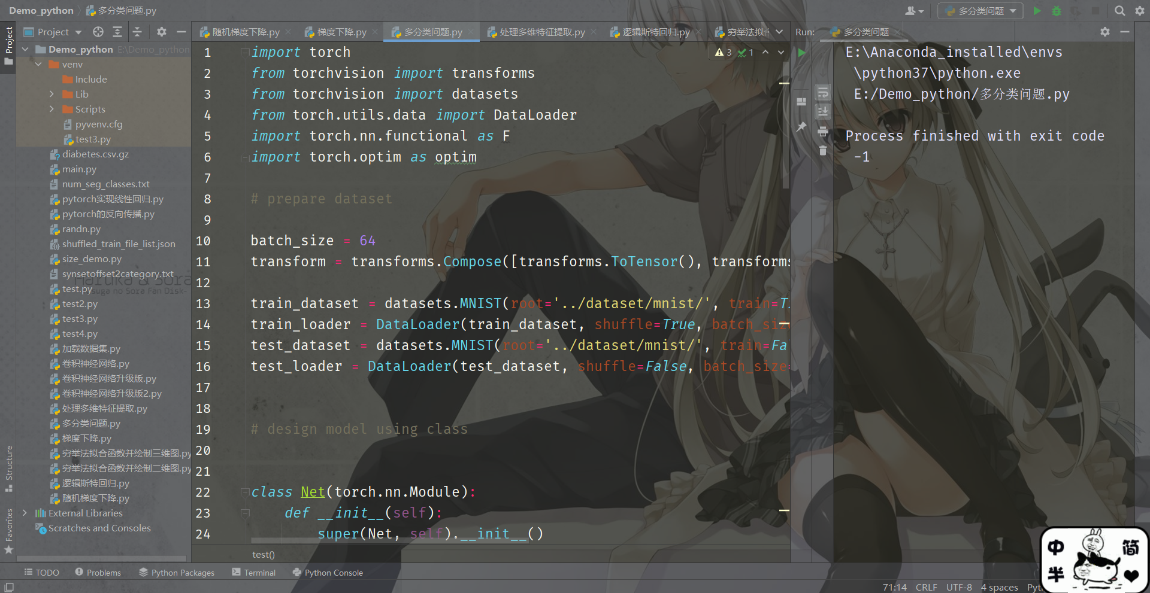
Task: Go to next highlighted error arrow
Action: 781,53
